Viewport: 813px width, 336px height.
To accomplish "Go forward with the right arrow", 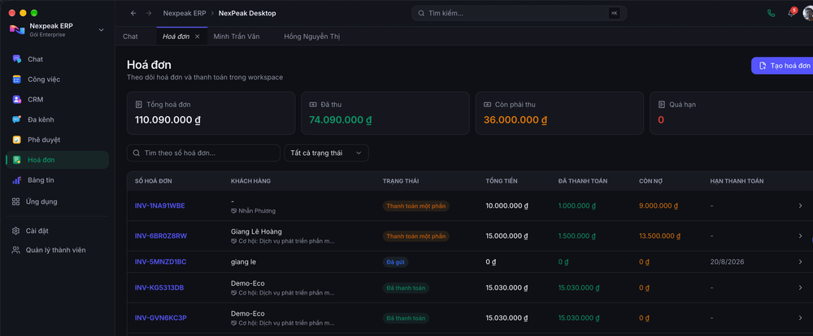I will [x=149, y=13].
